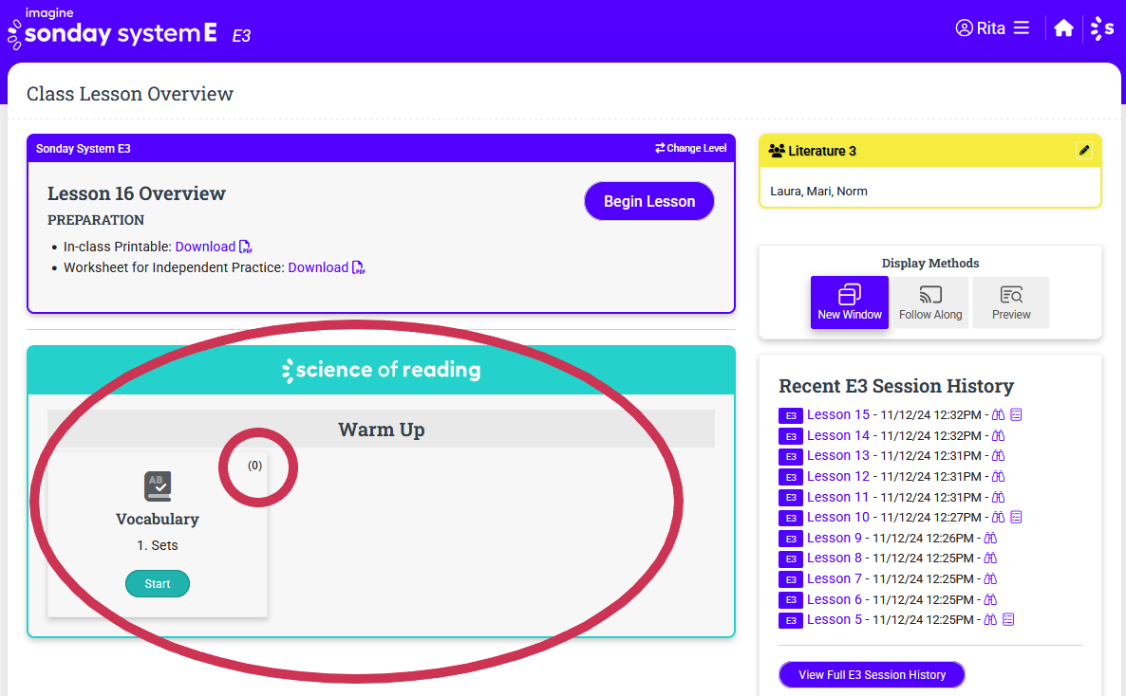Start the Vocabulary warm up activity
Viewport: 1126px width, 696px height.
pyautogui.click(x=158, y=583)
